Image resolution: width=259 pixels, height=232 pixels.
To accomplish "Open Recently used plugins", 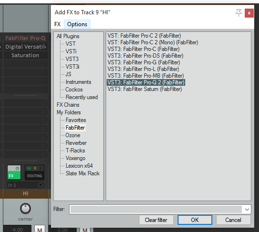I will pyautogui.click(x=82, y=97).
